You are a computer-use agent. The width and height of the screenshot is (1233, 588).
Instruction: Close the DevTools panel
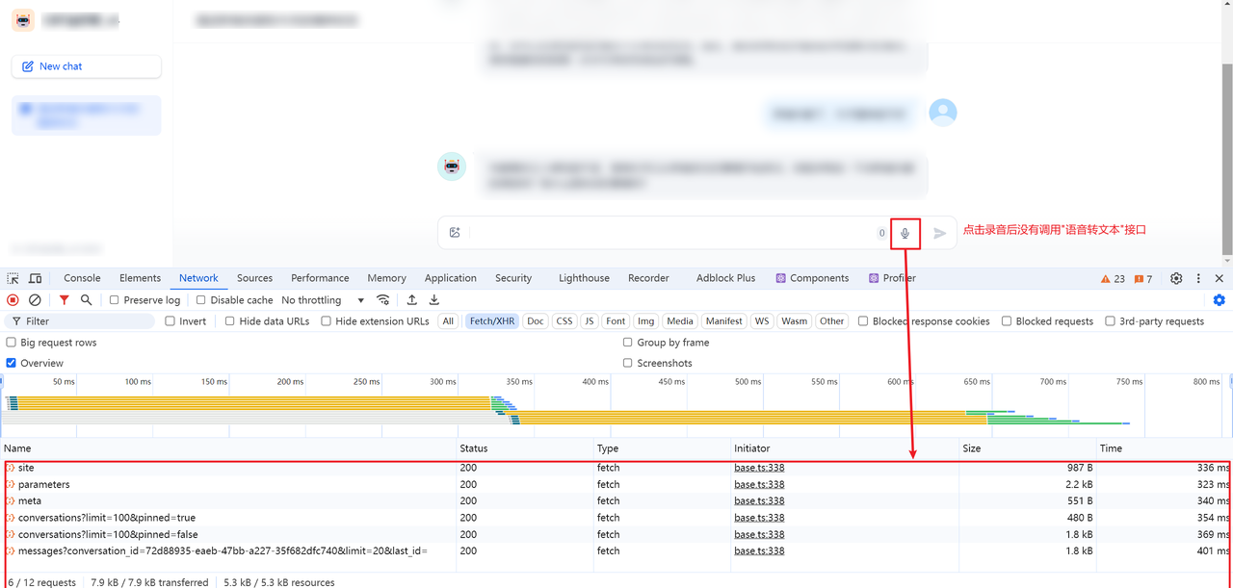tap(1219, 278)
